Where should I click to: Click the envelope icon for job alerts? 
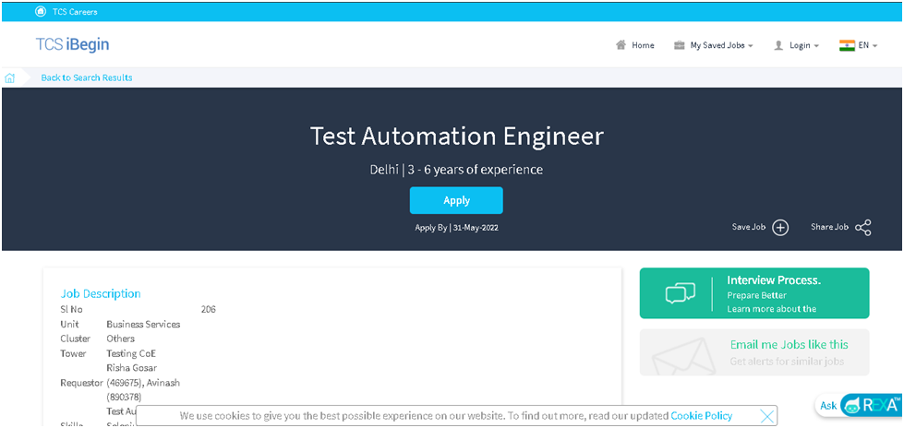click(683, 355)
